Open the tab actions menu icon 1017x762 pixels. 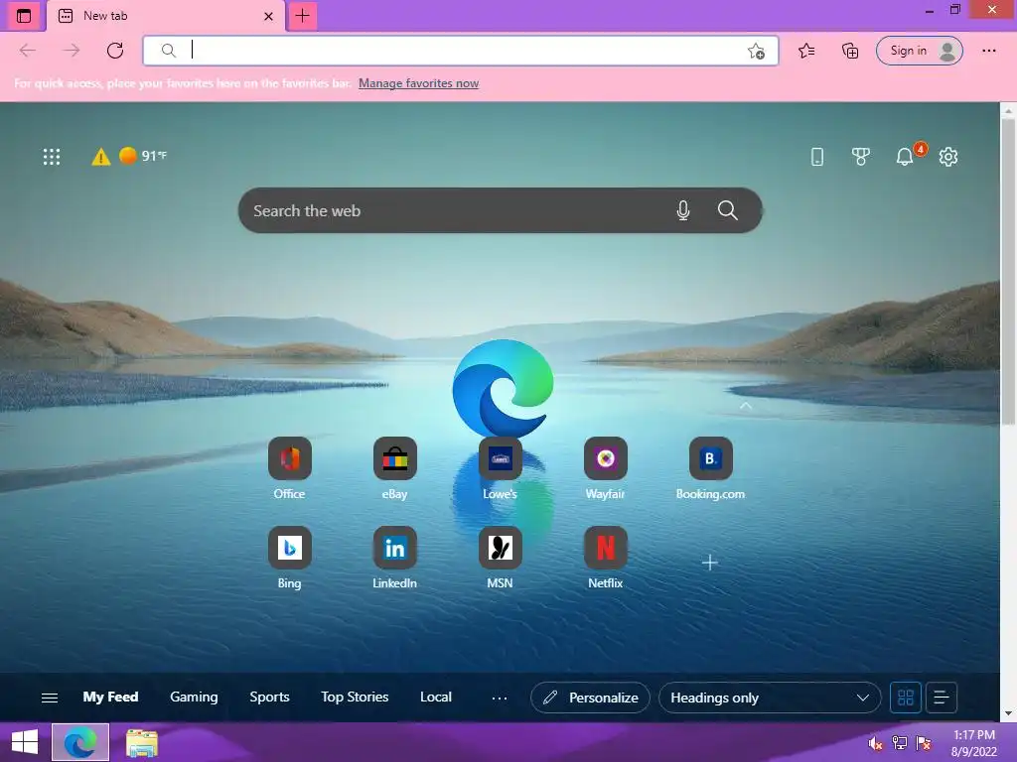tap(24, 16)
